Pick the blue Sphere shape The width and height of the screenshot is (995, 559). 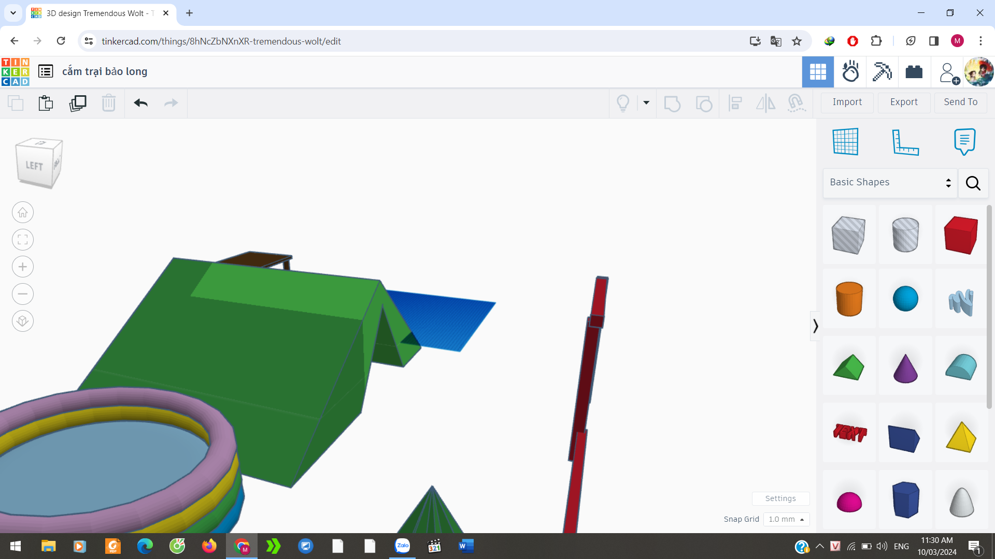click(x=905, y=299)
